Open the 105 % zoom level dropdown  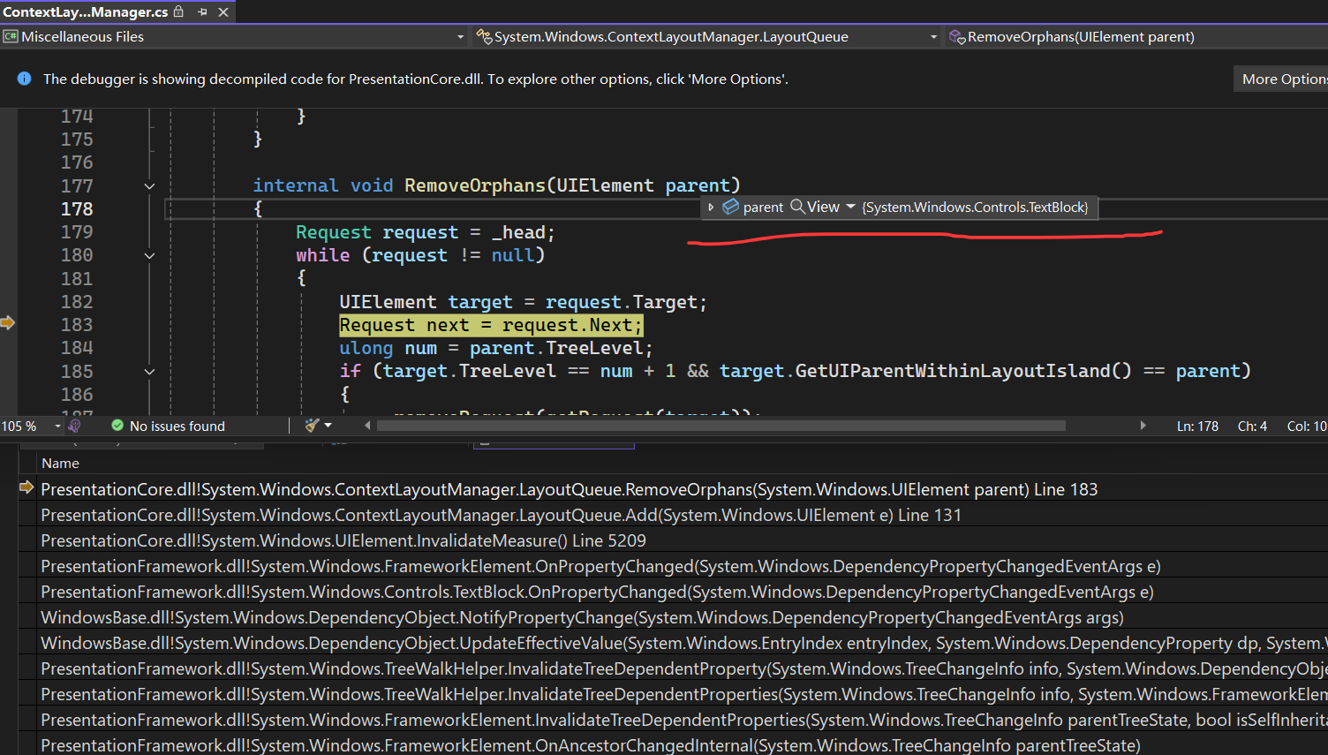click(x=57, y=427)
